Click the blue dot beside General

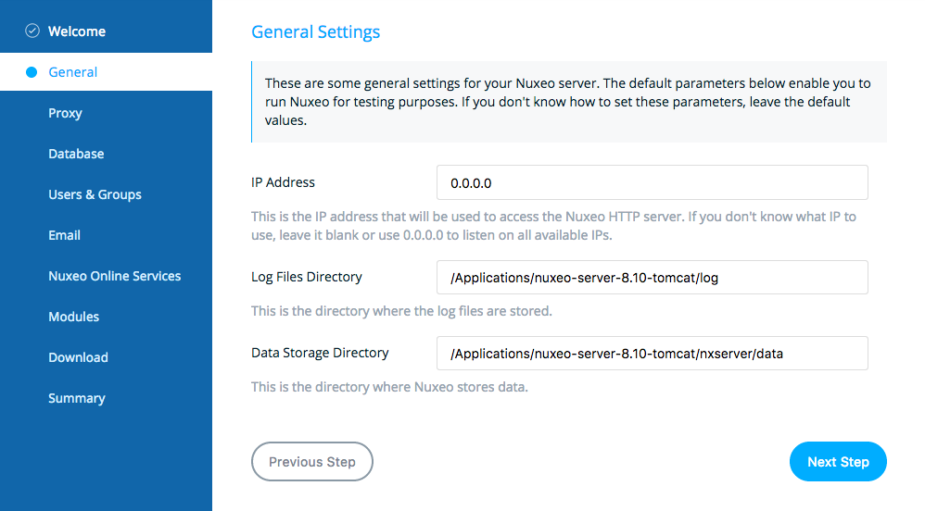pyautogui.click(x=32, y=72)
